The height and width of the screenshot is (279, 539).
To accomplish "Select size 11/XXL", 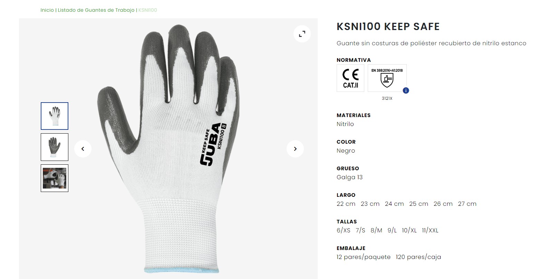I will [x=430, y=230].
